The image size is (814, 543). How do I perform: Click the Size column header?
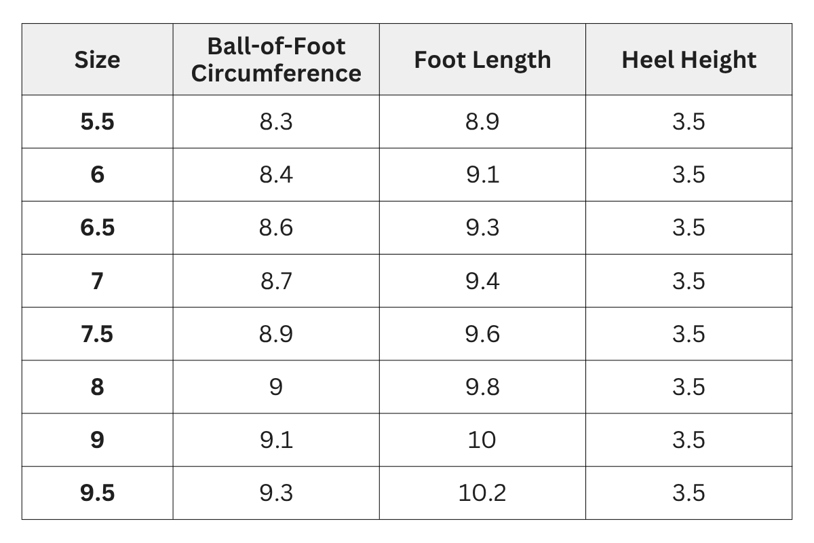click(97, 60)
